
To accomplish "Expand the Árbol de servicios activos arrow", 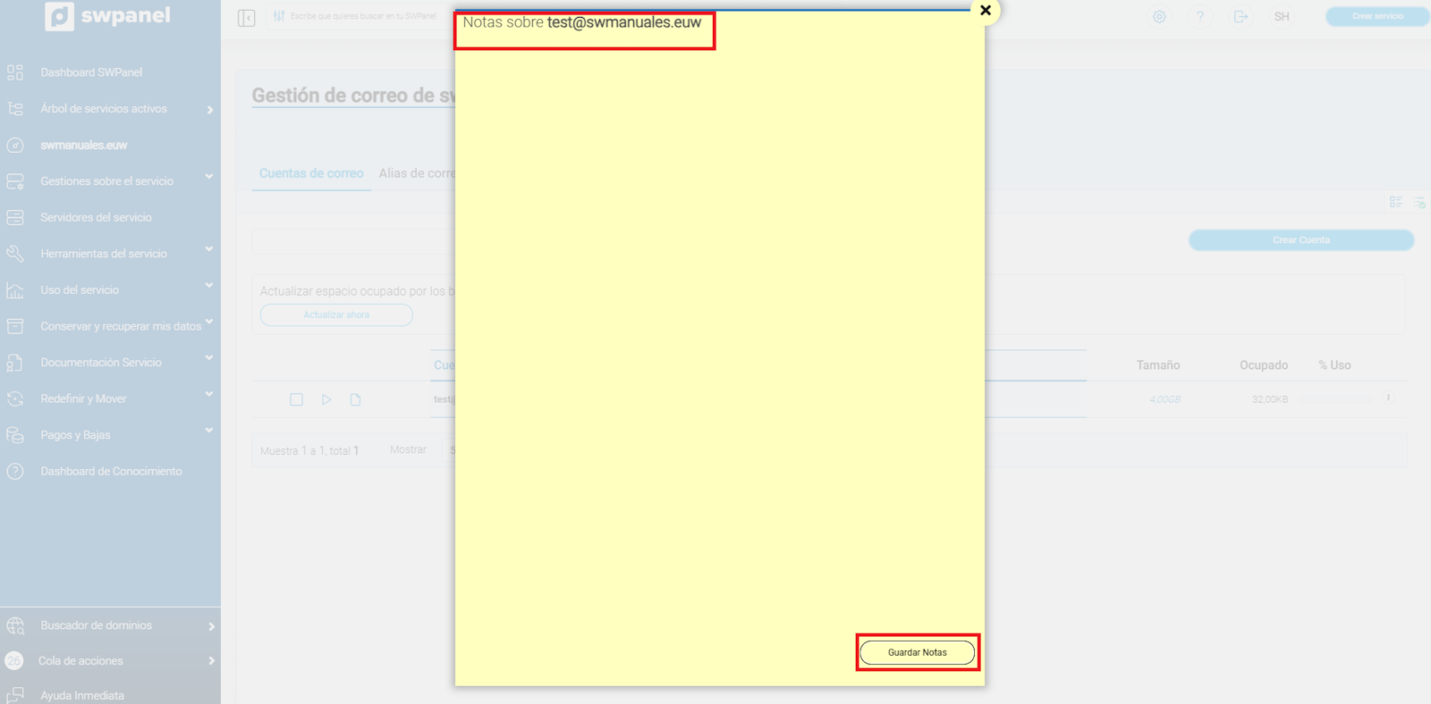I will (210, 110).
